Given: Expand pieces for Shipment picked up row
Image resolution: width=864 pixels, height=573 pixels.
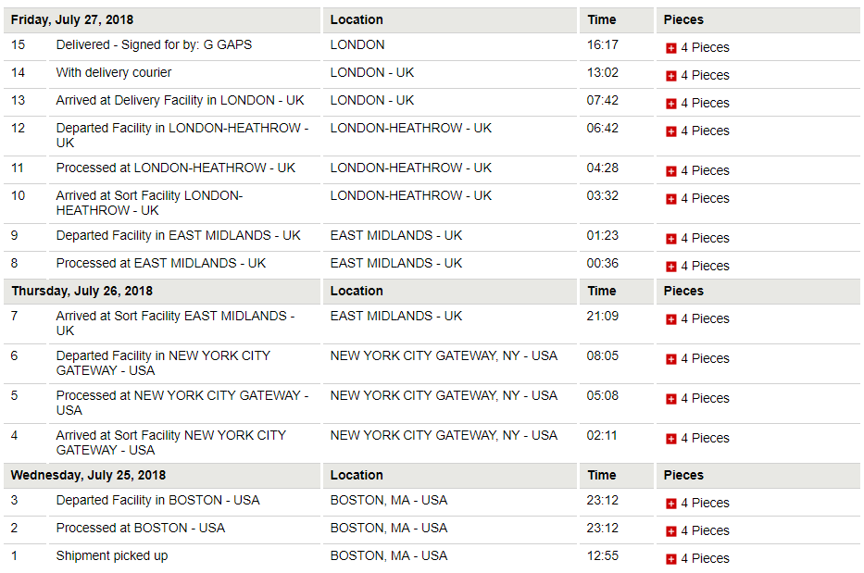Looking at the screenshot, I should tap(670, 559).
